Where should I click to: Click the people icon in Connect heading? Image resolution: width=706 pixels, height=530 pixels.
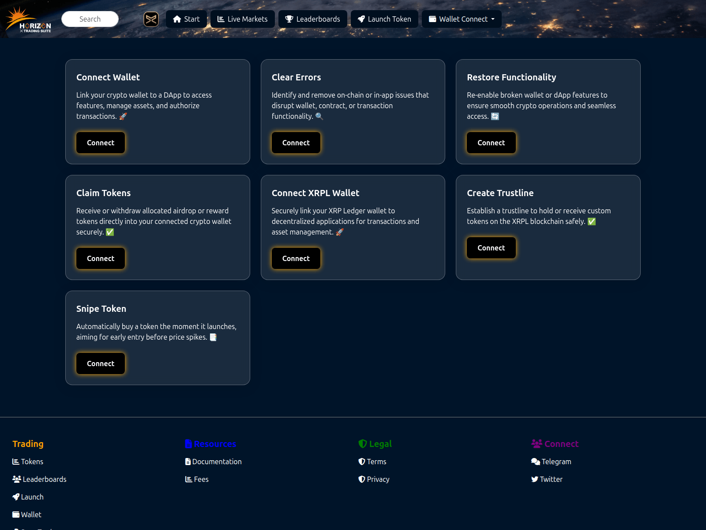coord(537,443)
